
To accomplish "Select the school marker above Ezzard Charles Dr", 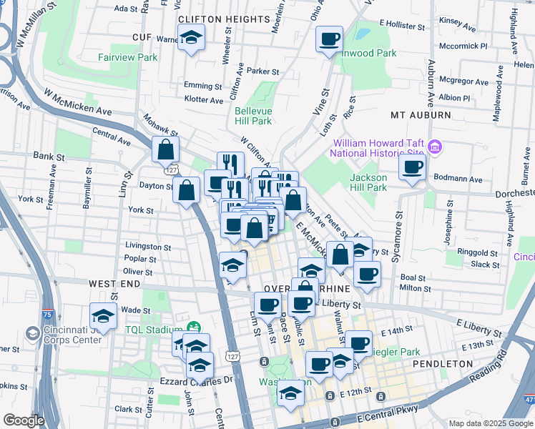I will tap(200, 366).
